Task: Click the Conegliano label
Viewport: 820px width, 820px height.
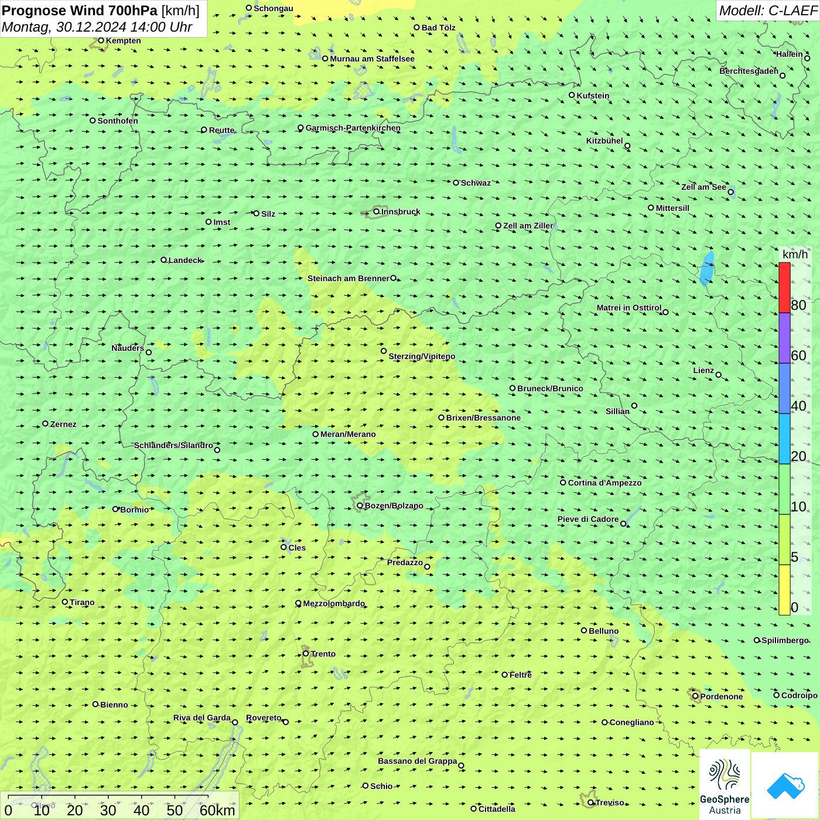Action: pos(631,722)
